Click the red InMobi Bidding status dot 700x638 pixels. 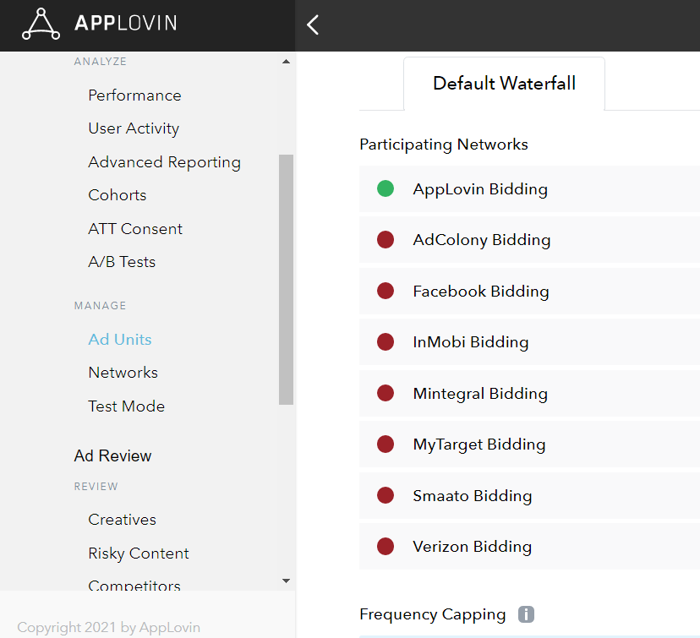(x=386, y=342)
